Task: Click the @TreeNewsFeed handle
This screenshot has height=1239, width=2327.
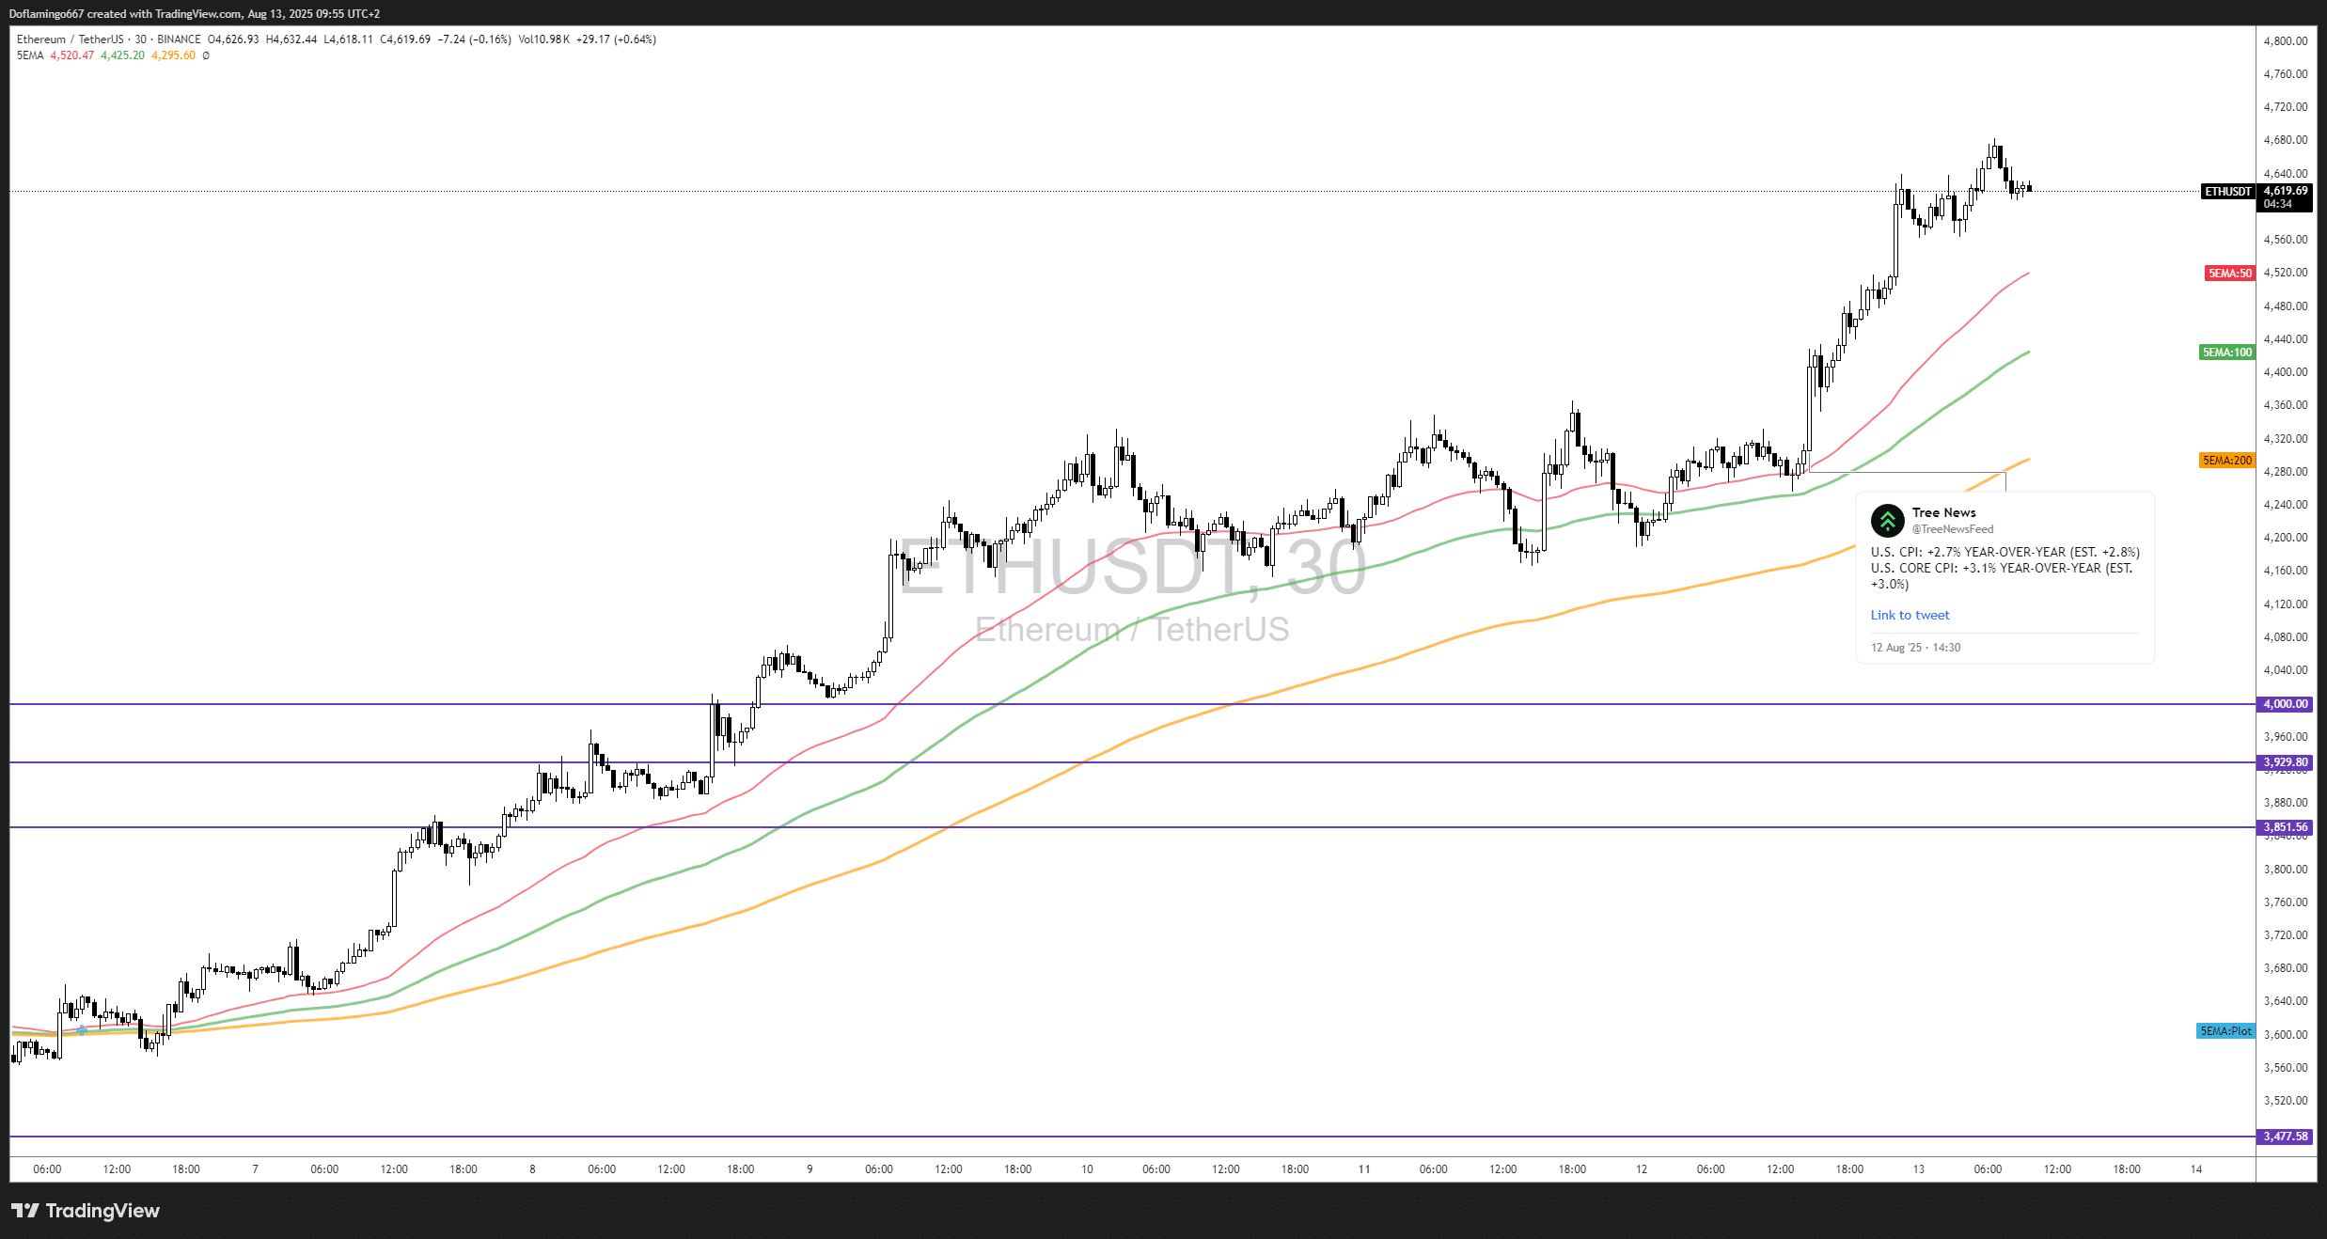Action: pos(1953,528)
